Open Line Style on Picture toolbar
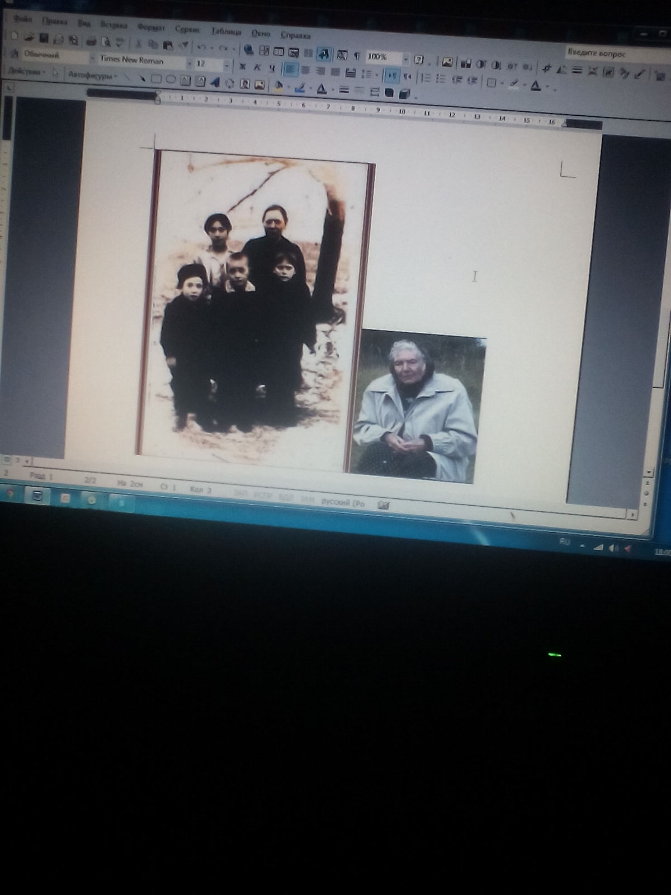 tap(578, 70)
